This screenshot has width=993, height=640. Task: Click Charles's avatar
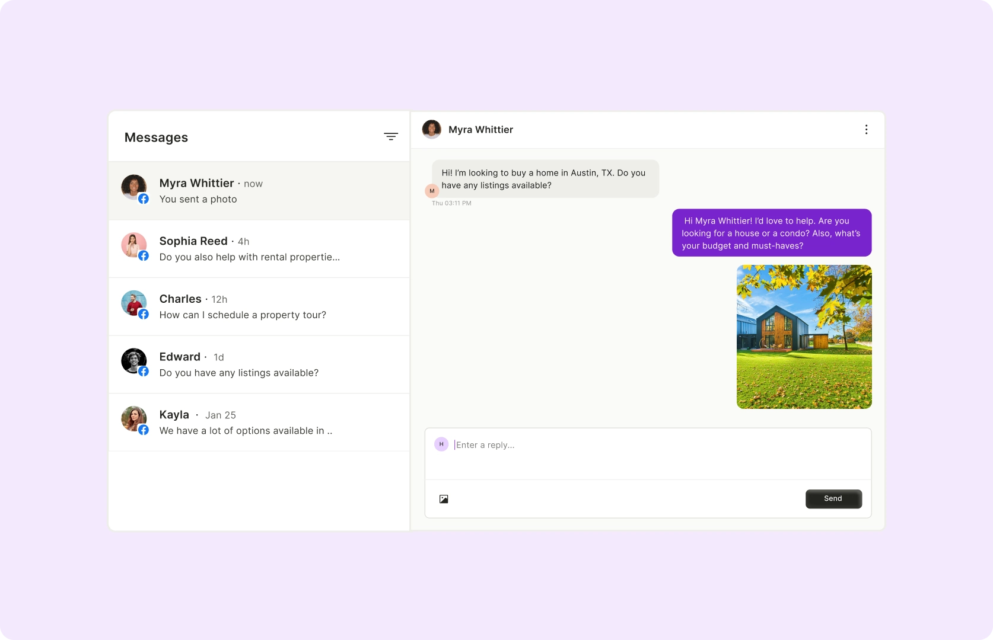134,303
